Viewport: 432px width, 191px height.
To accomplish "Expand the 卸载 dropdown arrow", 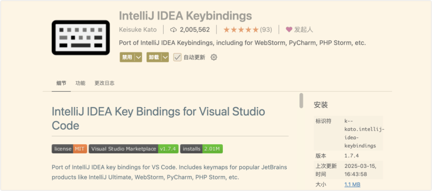I will pyautogui.click(x=165, y=57).
